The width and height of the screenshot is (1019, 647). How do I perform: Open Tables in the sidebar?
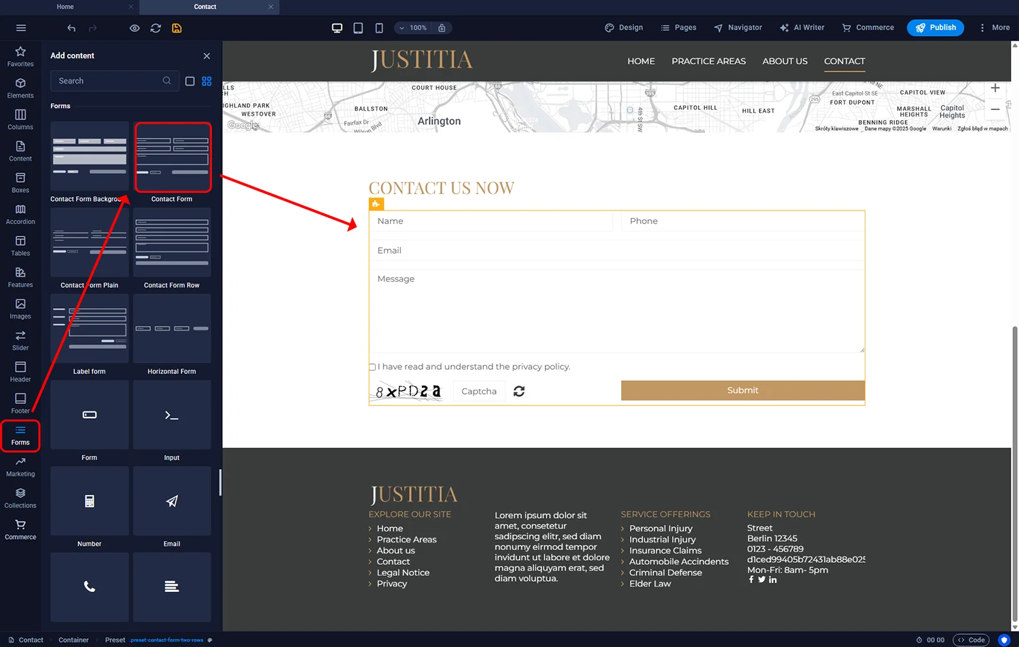(20, 246)
